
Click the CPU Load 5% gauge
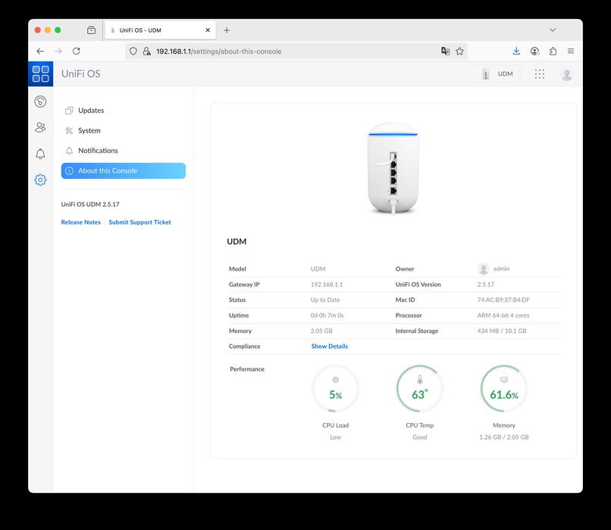pos(336,388)
